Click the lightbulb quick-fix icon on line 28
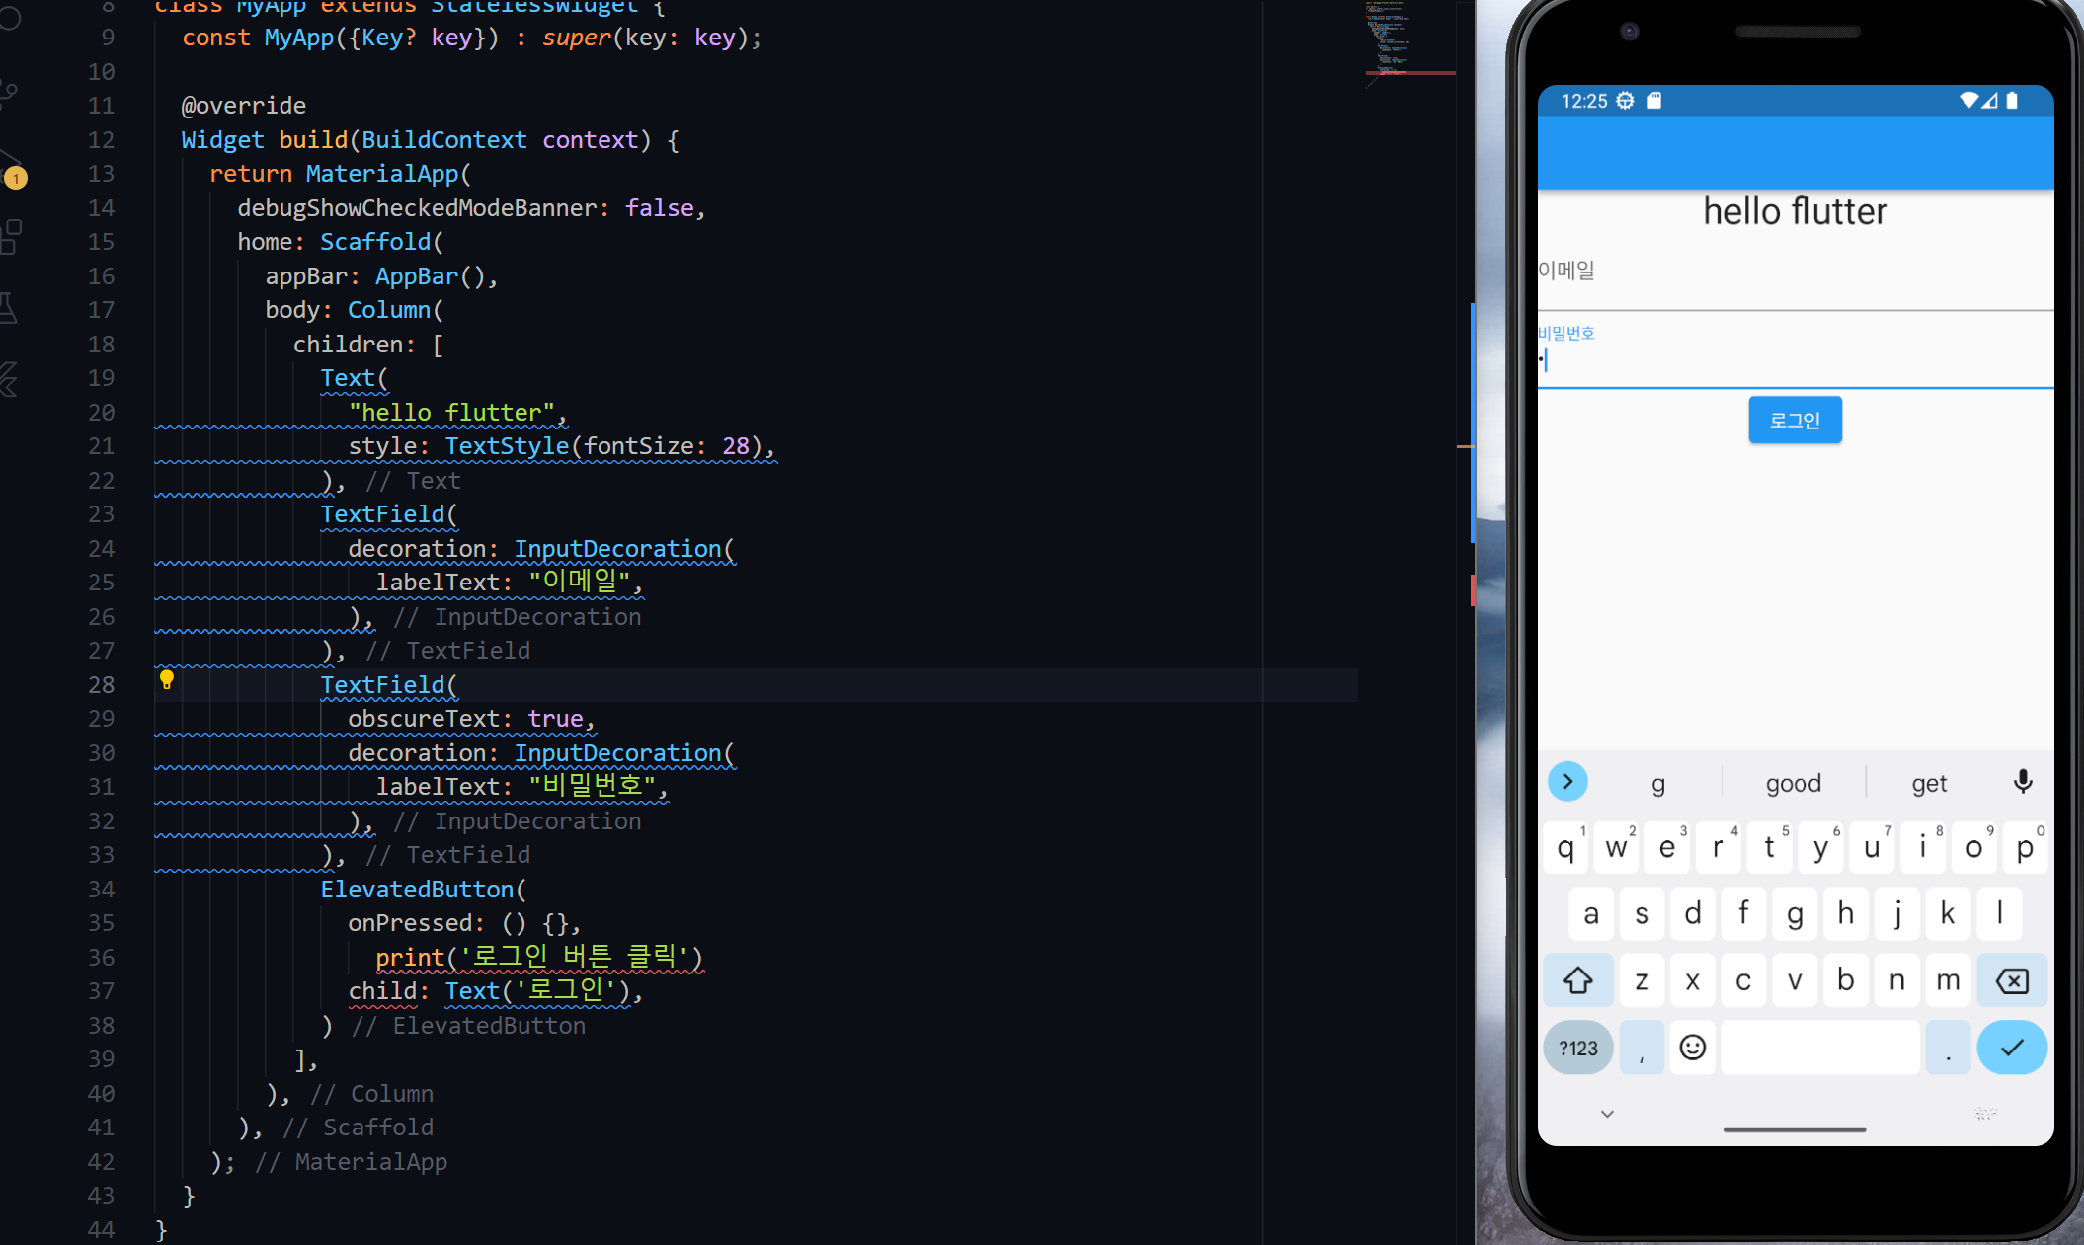Viewport: 2084px width, 1245px height. point(166,679)
